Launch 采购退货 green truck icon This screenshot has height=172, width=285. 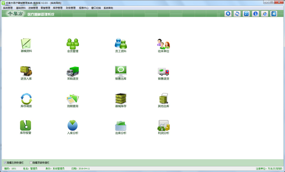(73, 71)
